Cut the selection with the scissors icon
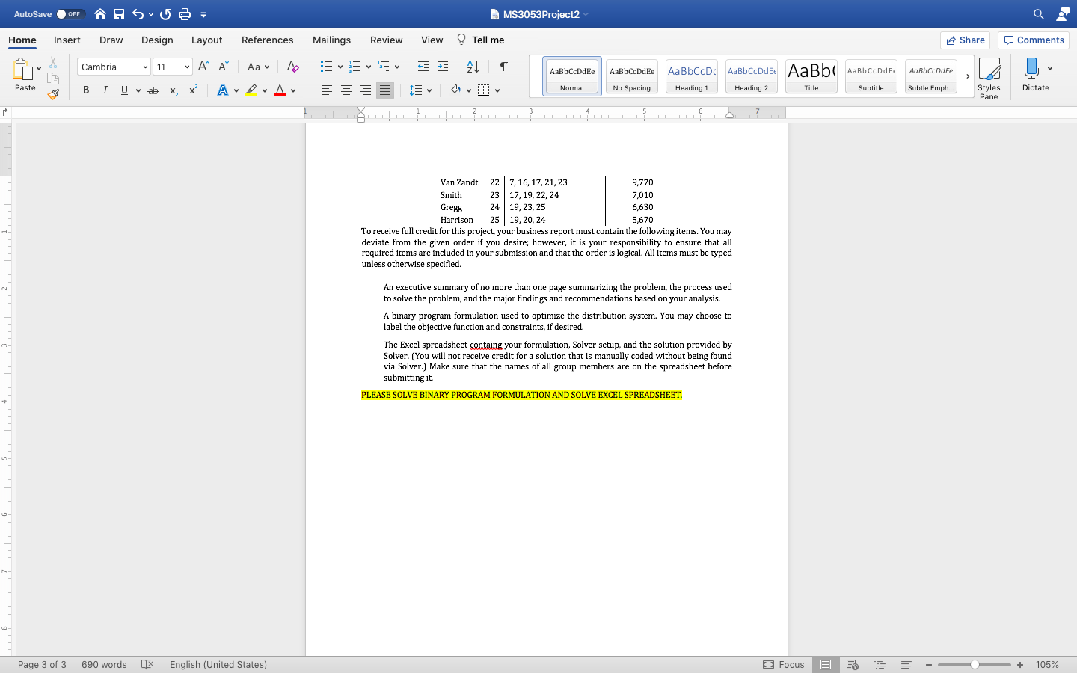Image resolution: width=1077 pixels, height=673 pixels. (x=53, y=63)
